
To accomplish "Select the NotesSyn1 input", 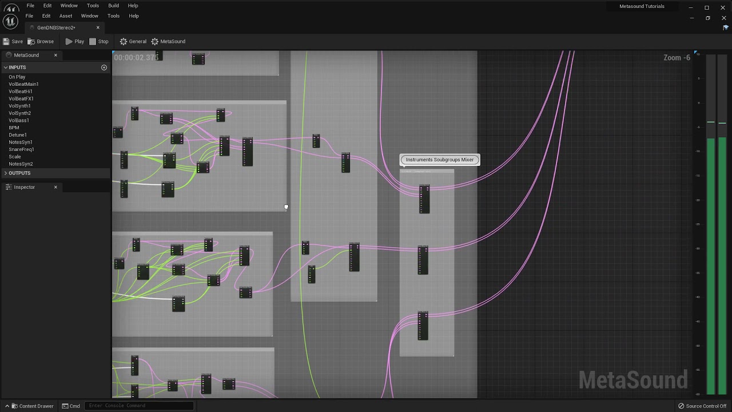I will tap(21, 142).
